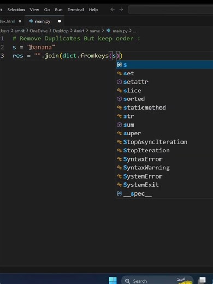
Task: Select the amrit breadcrumb folder
Action: (x=20, y=31)
